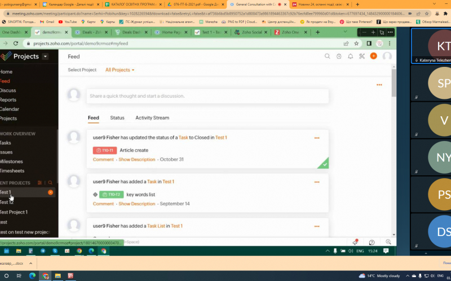The height and width of the screenshot is (281, 451).
Task: Search recent projects with magnifier icon
Action: tap(50, 183)
